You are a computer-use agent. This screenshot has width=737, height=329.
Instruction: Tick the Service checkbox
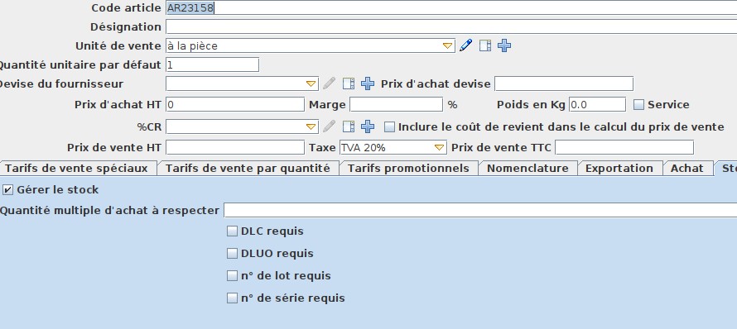point(638,105)
